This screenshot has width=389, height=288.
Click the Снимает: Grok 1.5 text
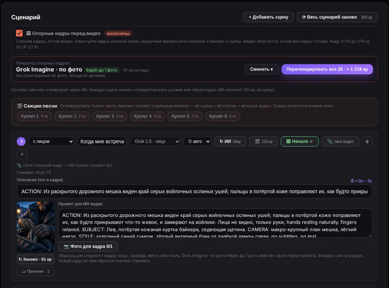click(x=34, y=172)
